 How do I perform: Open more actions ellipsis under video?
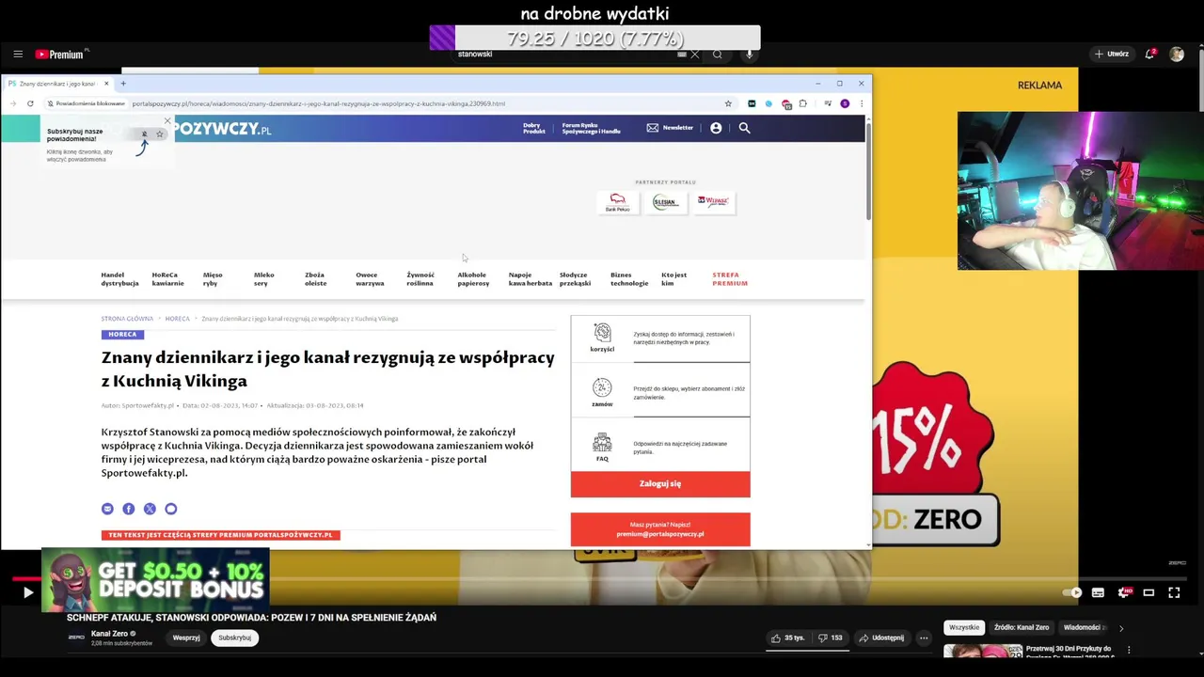pos(924,638)
